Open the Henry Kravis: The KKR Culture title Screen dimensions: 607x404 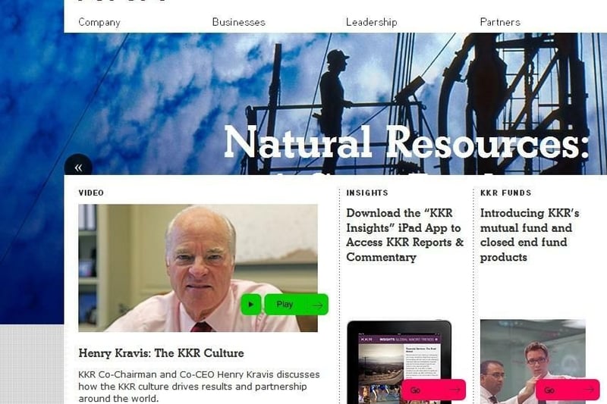(x=161, y=353)
